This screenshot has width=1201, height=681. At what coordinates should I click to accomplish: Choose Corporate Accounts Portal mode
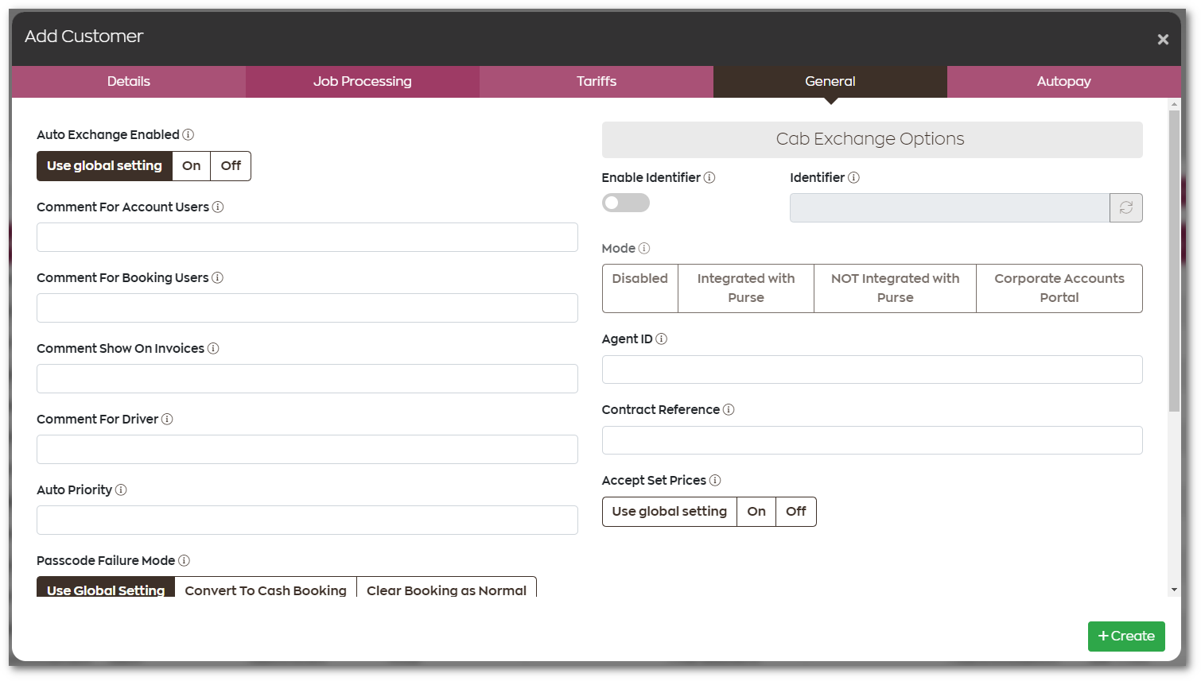[x=1059, y=288]
